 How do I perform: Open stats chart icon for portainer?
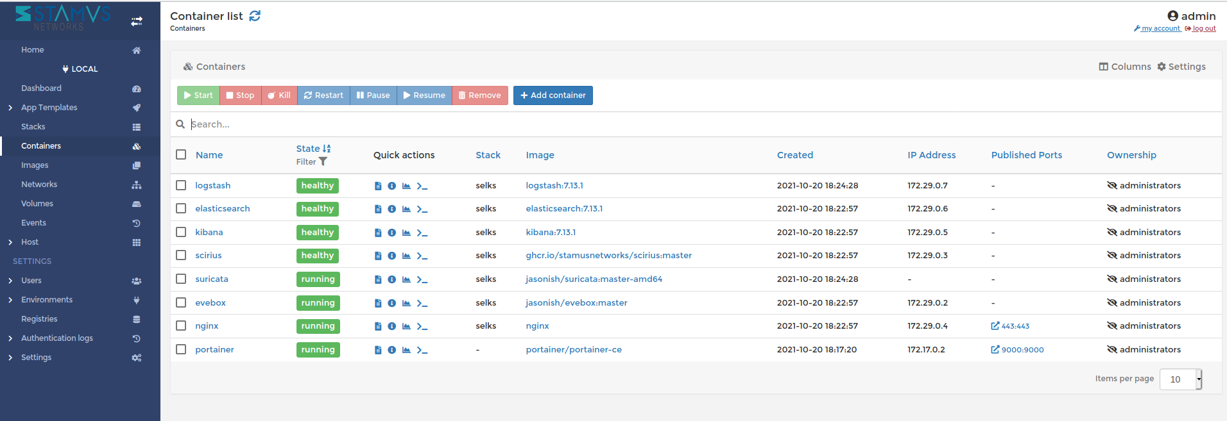406,350
